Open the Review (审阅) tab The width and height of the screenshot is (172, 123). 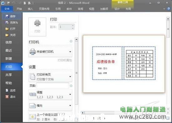[80, 9]
